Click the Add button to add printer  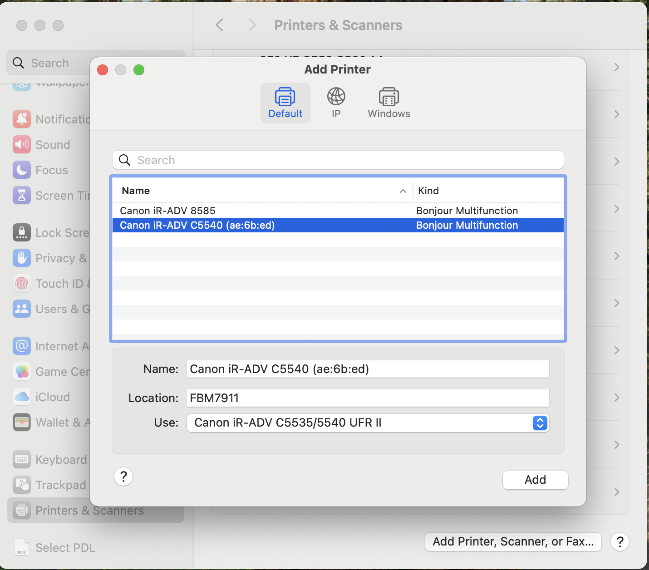[535, 480]
